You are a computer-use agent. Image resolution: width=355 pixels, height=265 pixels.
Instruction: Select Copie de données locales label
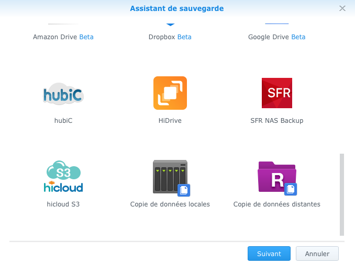(170, 204)
